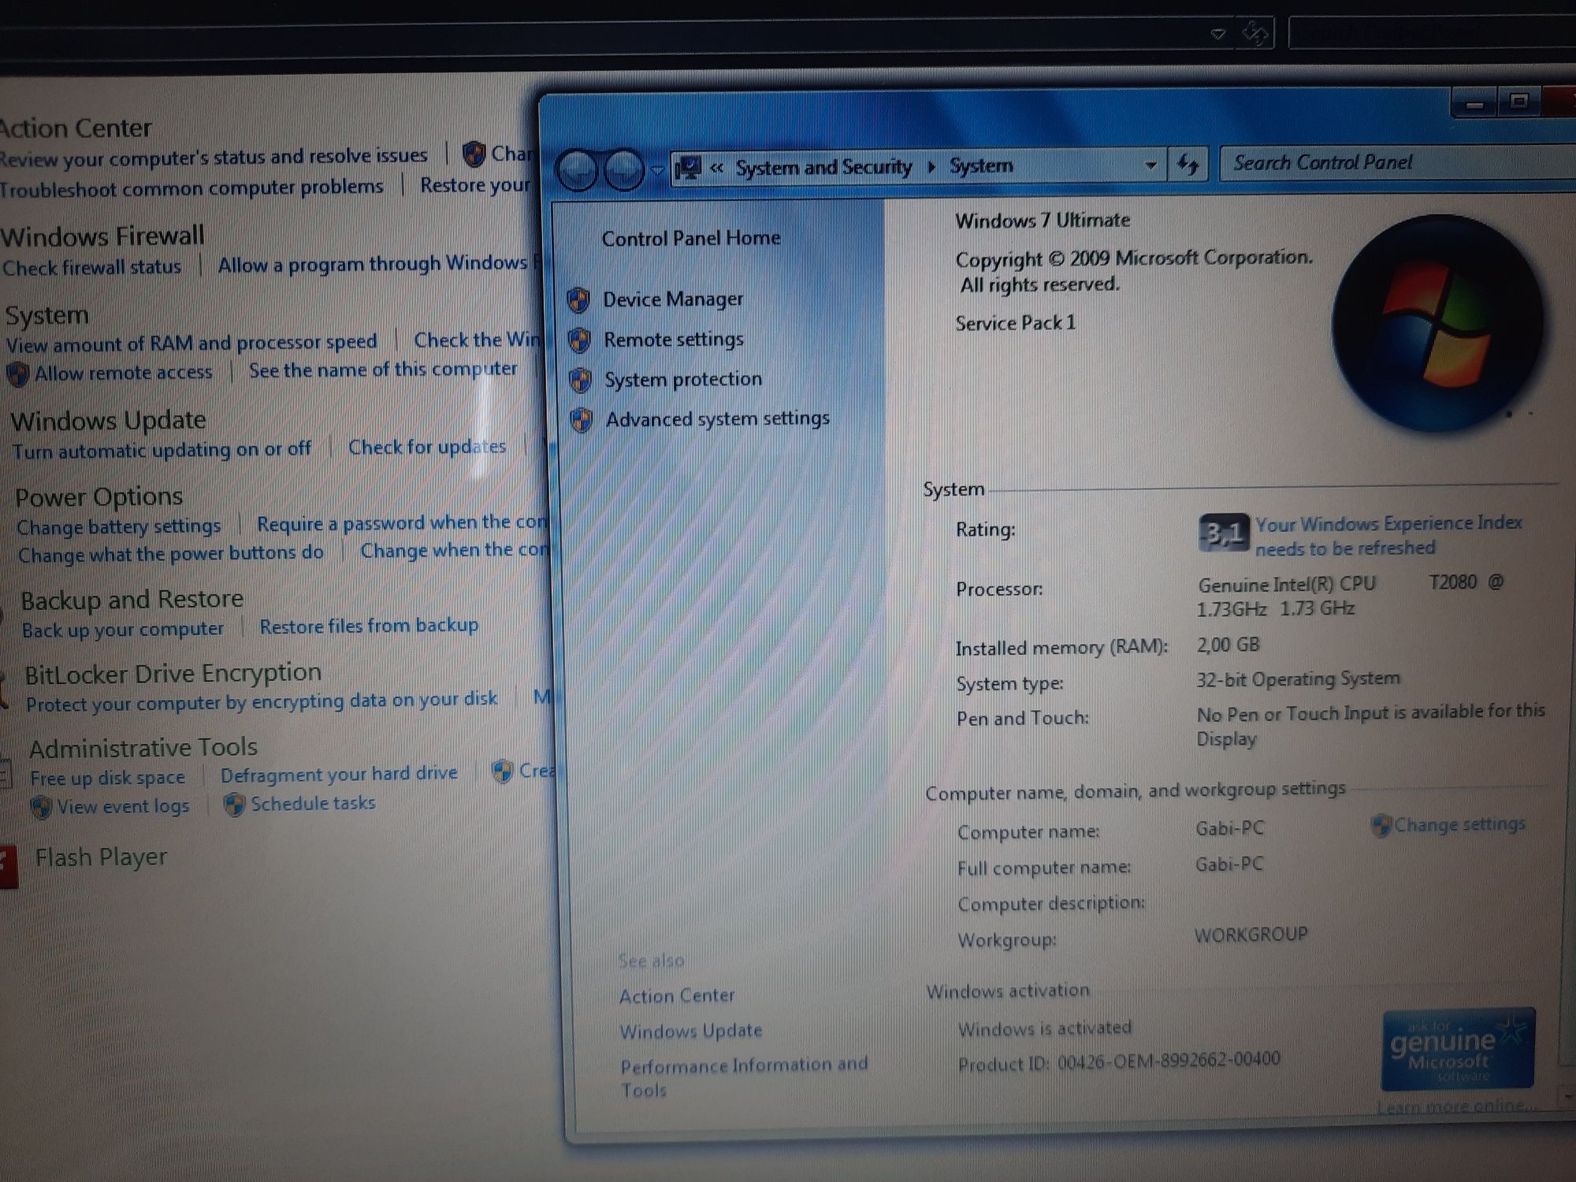Click the Windows 7 logo orb
Screen dimensions: 1576x1182
click(x=1438, y=324)
